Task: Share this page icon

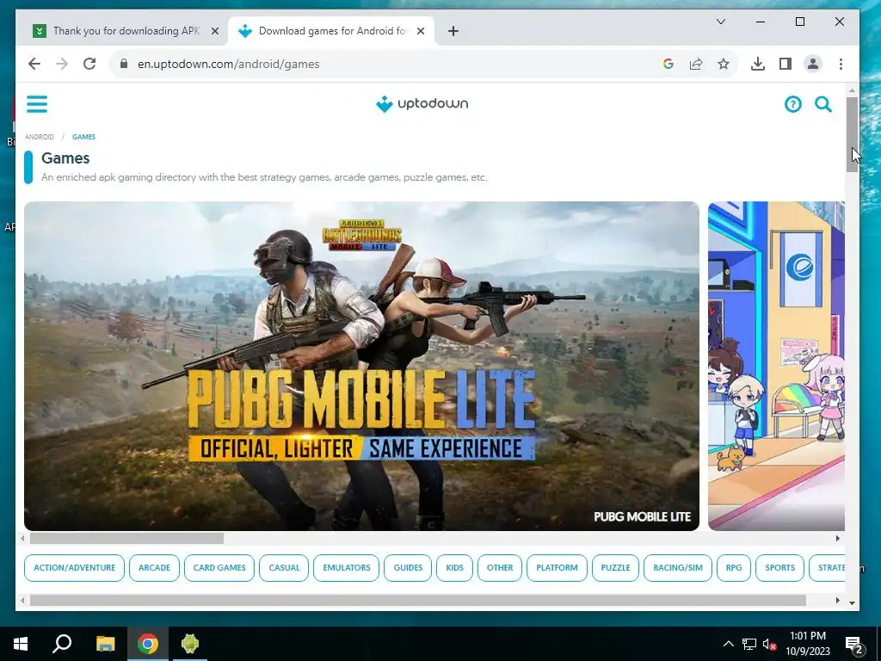Action: [x=695, y=64]
